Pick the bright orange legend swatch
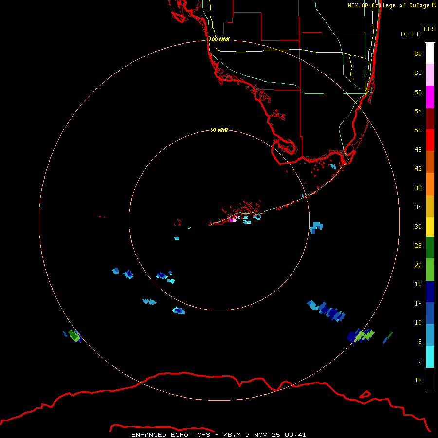 pos(430,183)
